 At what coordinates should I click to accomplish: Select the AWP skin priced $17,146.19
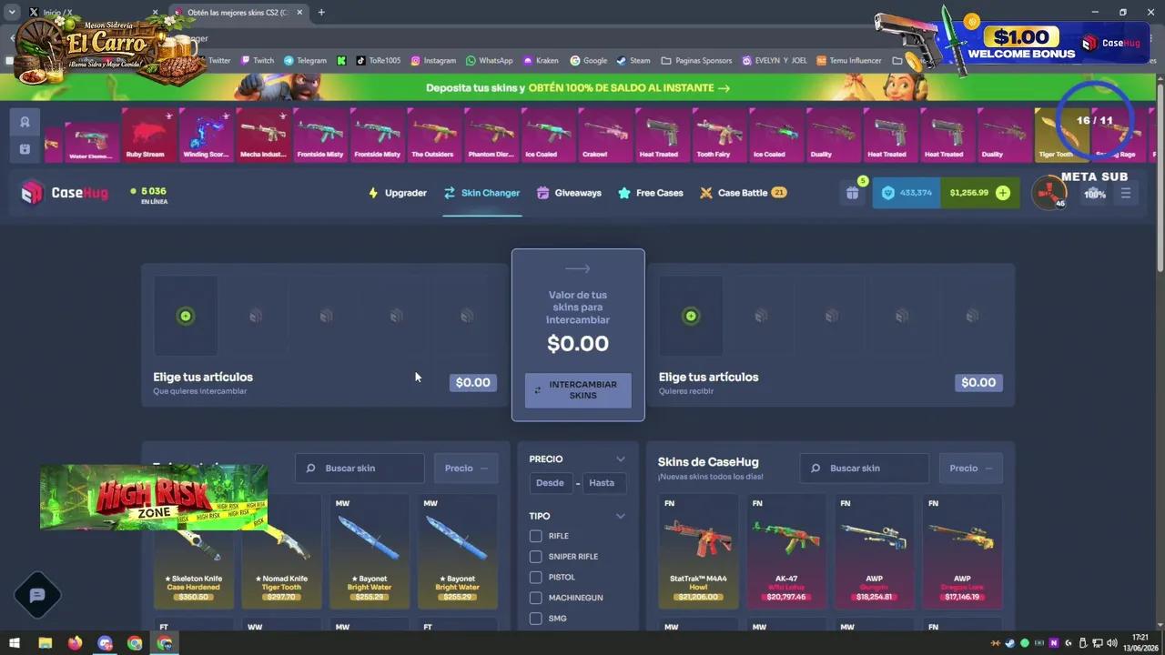962,551
